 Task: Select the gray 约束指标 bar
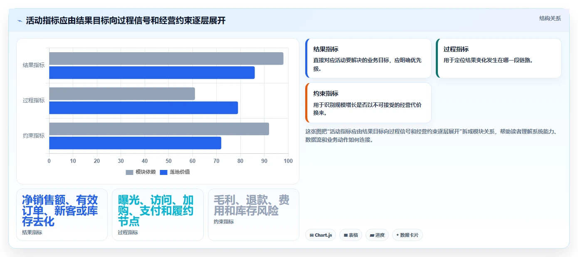tap(159, 129)
